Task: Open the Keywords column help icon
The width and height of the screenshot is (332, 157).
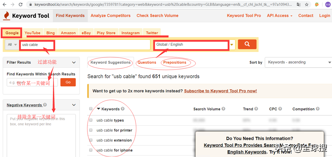Action: click(x=123, y=109)
